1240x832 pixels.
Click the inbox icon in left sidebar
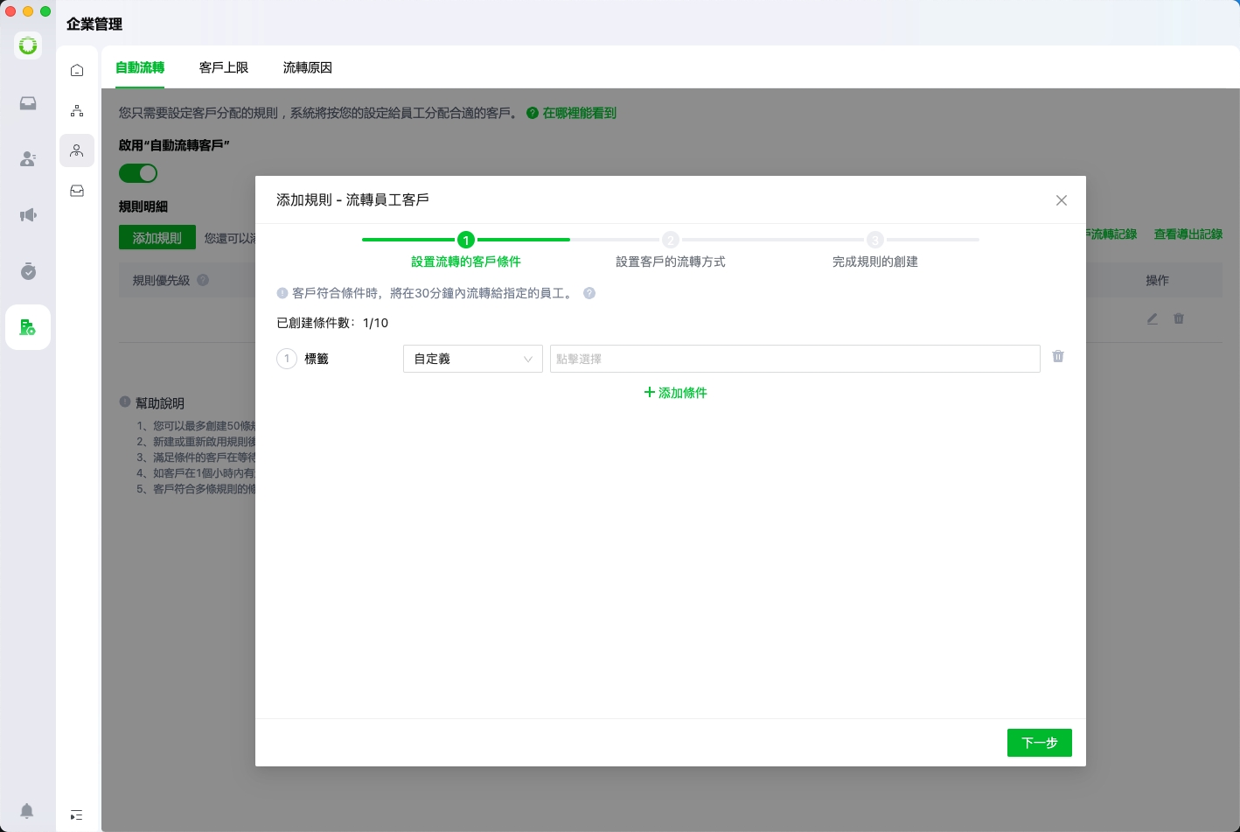pos(28,103)
